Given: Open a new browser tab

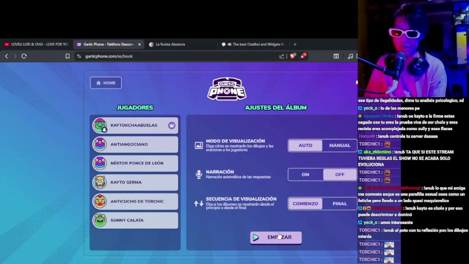Looking at the screenshot, I should pyautogui.click(x=295, y=44).
